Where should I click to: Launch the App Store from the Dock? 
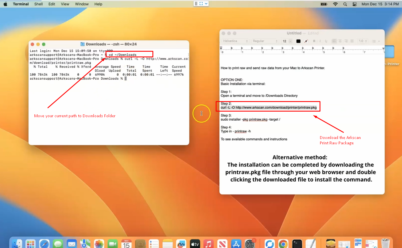coord(236,244)
